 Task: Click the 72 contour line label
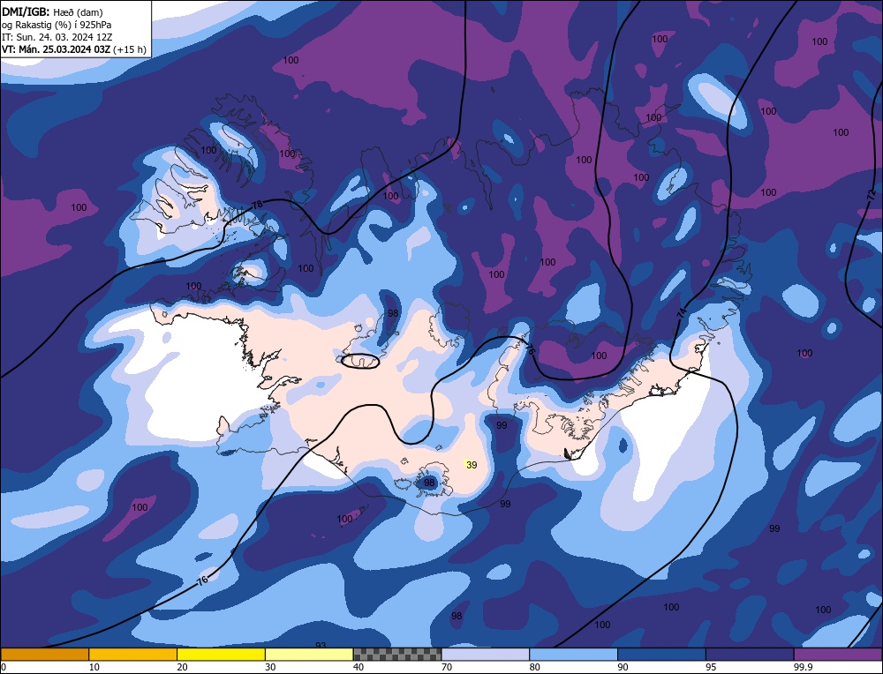[872, 196]
